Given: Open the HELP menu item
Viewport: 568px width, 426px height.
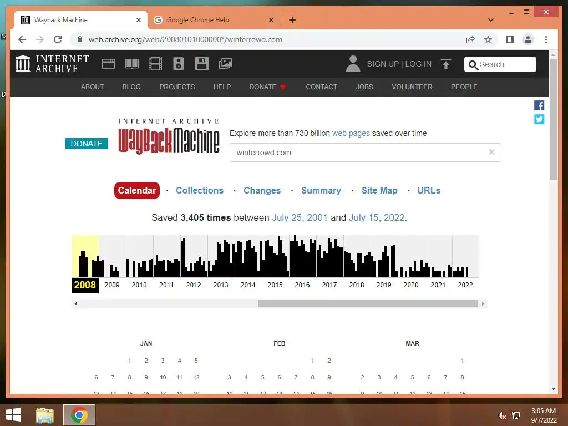Looking at the screenshot, I should click(222, 87).
